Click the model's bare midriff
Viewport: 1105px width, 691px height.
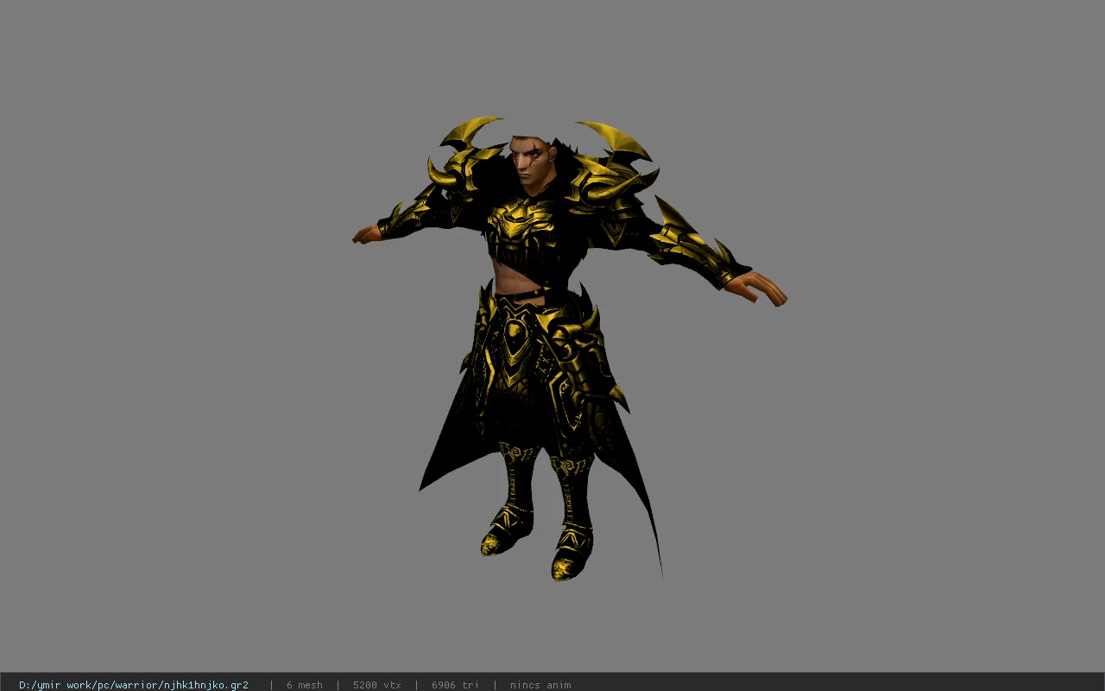(518, 274)
